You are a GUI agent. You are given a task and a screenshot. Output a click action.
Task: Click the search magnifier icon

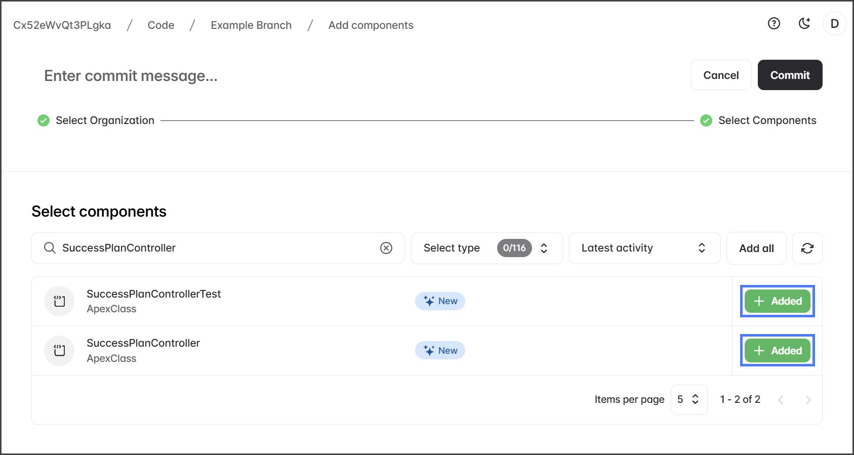[50, 248]
